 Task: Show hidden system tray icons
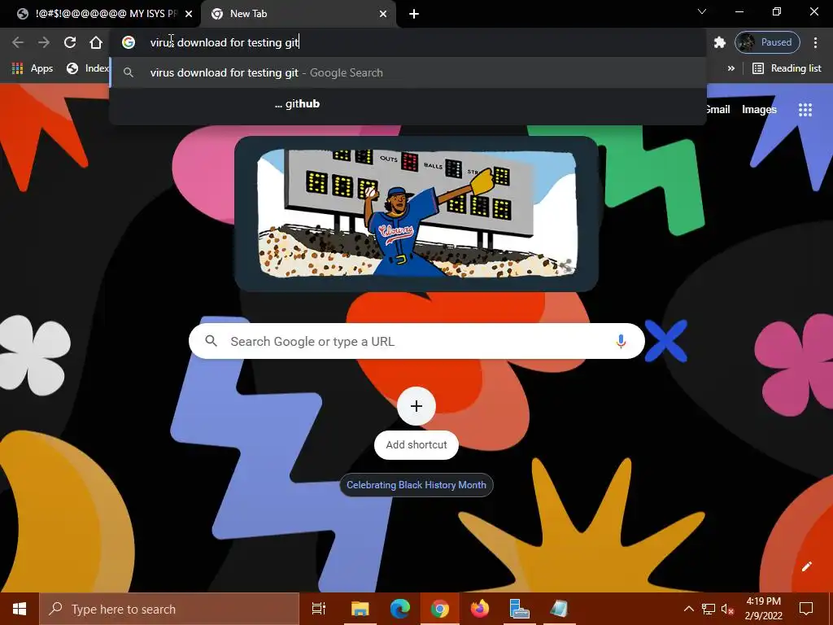[688, 609]
